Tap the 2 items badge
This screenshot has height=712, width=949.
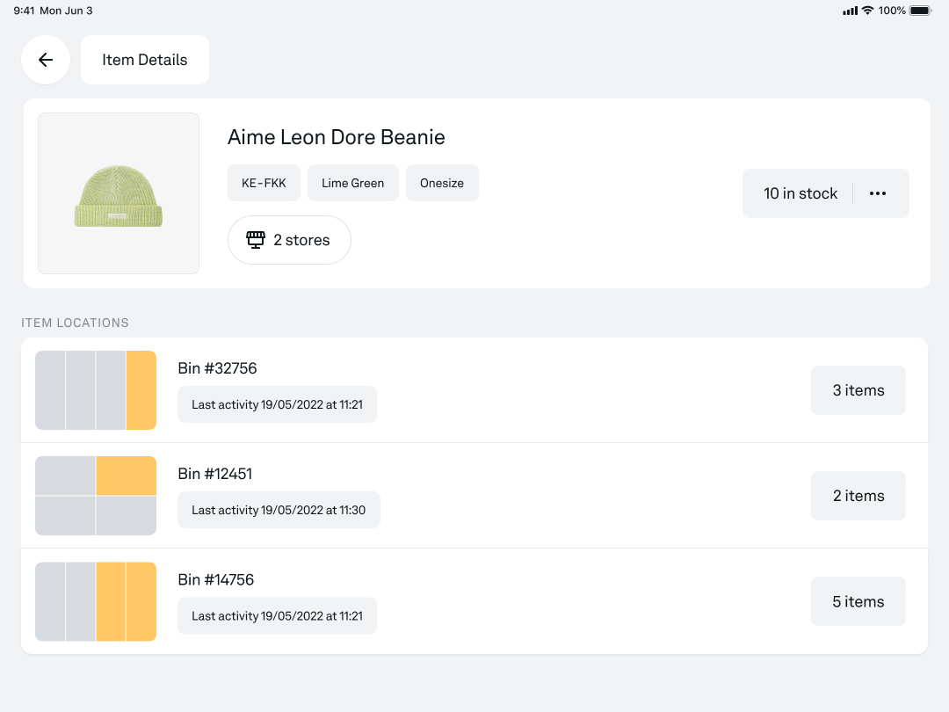858,495
